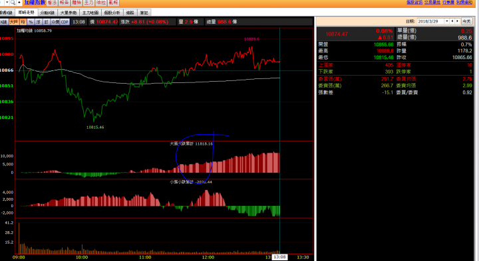479x261 pixels.
Task: Click the high price label 10889.6 on chart
Action: [x=251, y=39]
